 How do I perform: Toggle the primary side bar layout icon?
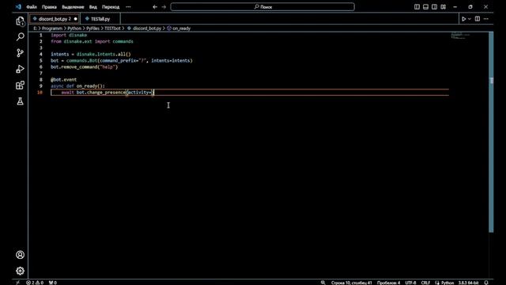coord(417,7)
